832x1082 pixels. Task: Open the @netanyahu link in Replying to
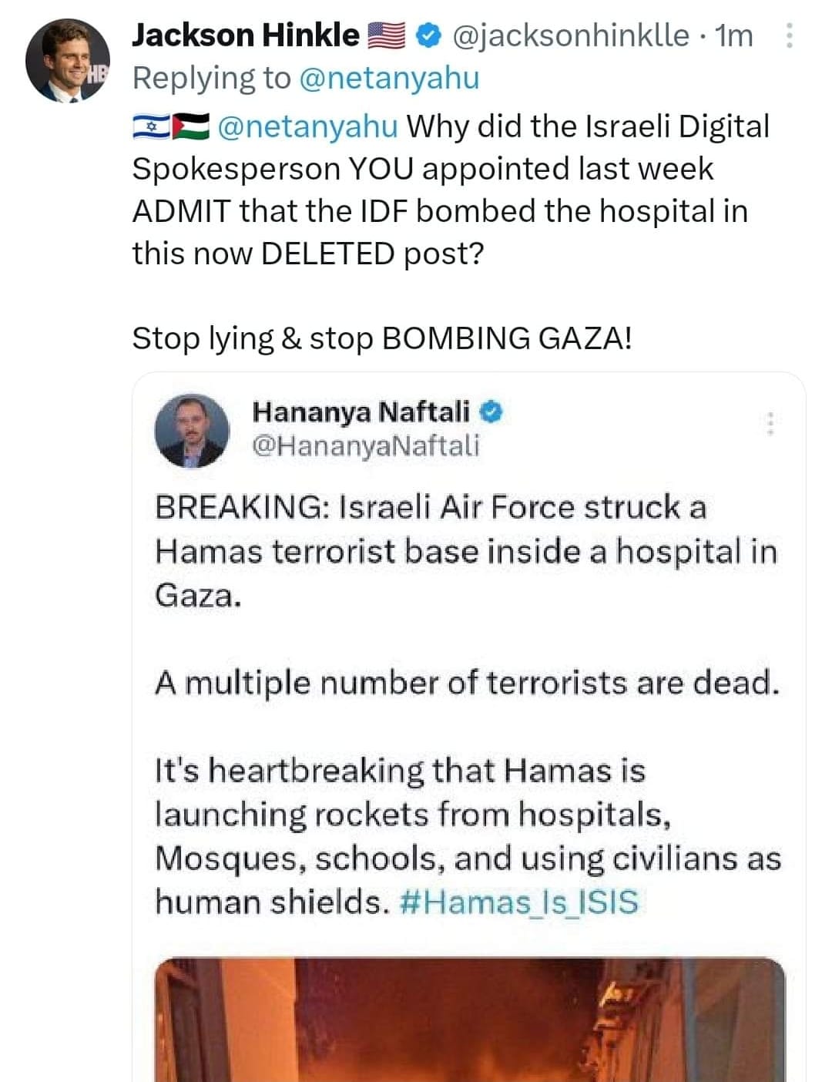[389, 78]
